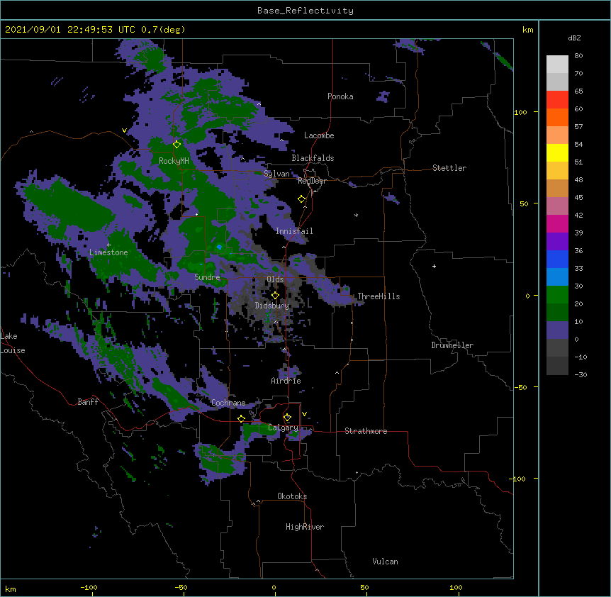Select the white asterisk marker east of Innisfail
Screen dimensions: 611x597
[356, 215]
